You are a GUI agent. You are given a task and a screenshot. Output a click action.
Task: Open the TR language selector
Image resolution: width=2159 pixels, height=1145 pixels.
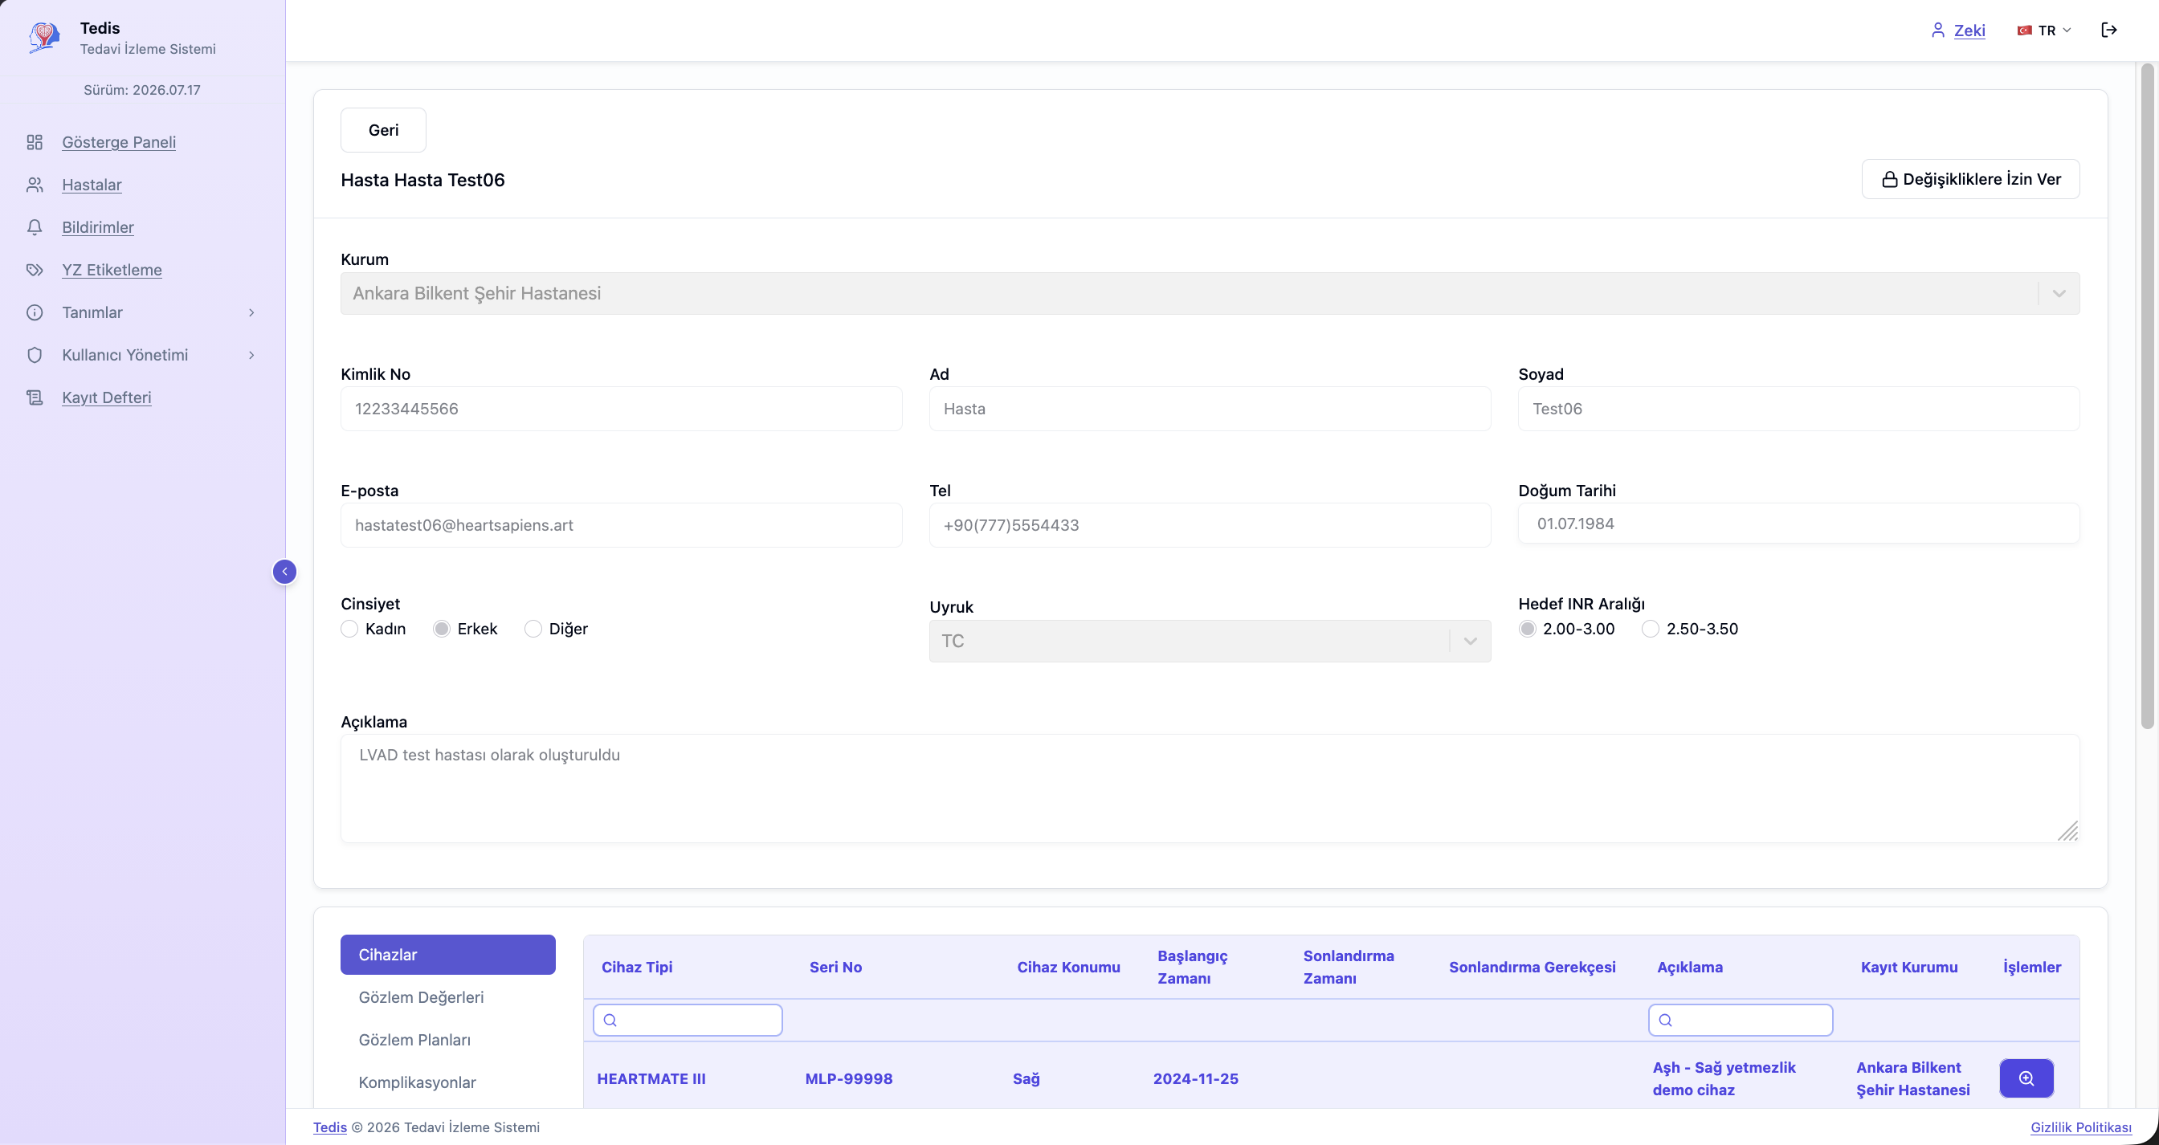click(2043, 31)
